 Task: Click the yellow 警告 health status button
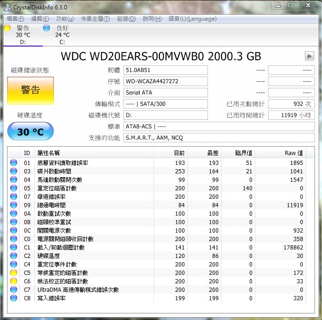31,91
